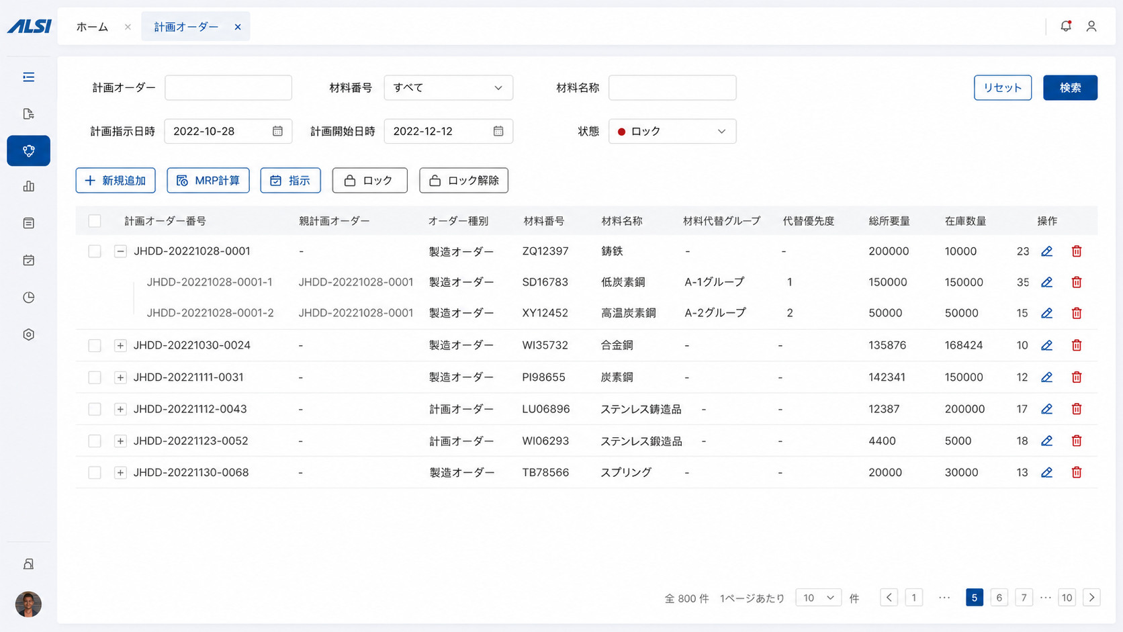Expand the JHDD-20221030-0024 row
This screenshot has width=1123, height=632.
coord(120,345)
